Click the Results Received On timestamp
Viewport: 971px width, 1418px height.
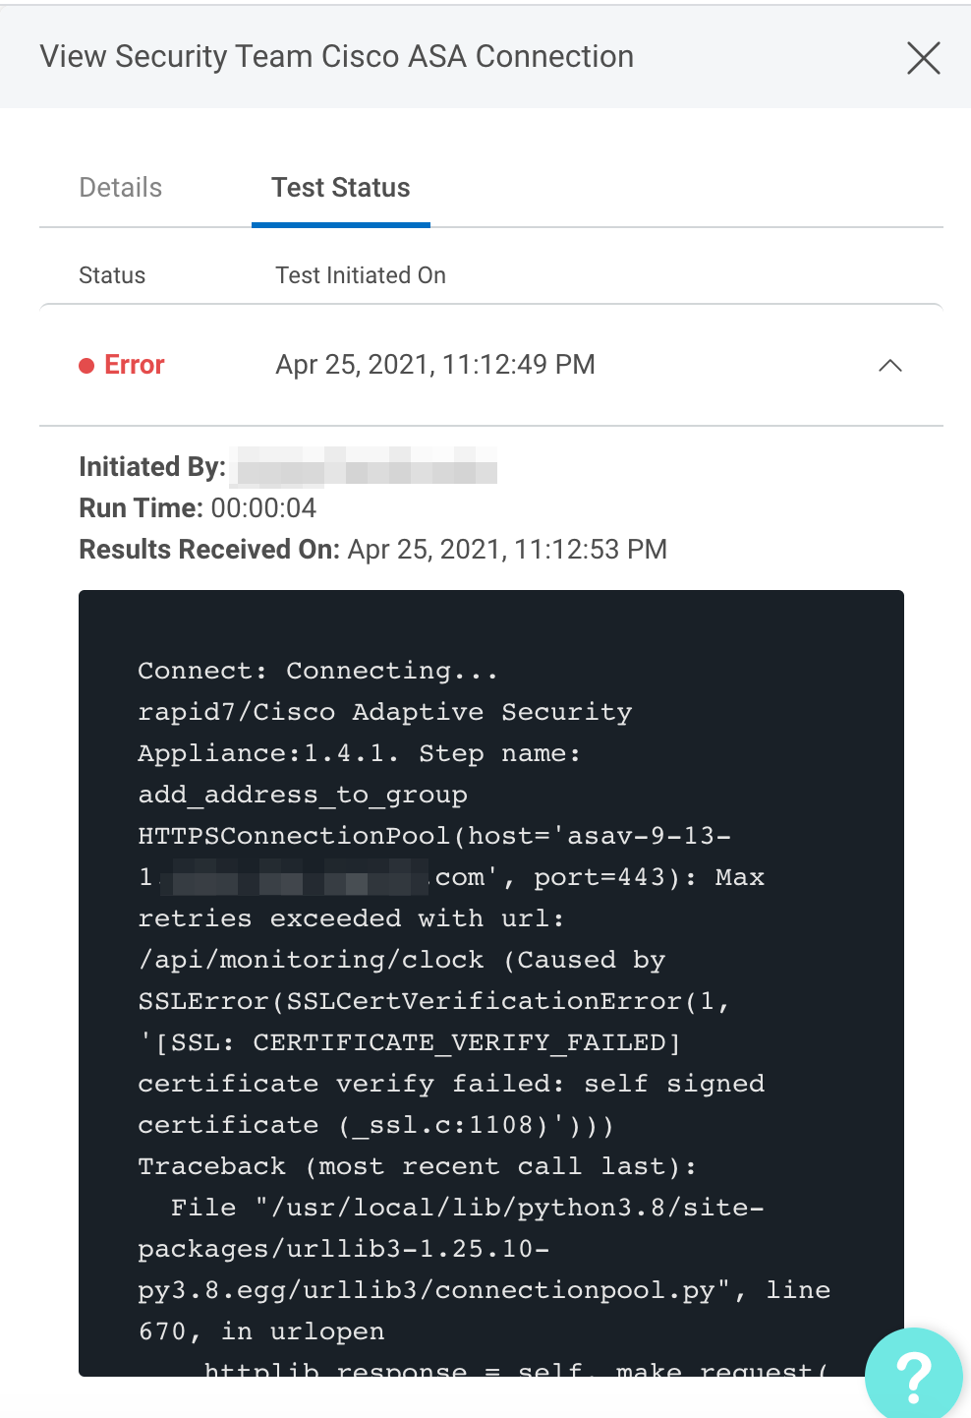tap(507, 550)
